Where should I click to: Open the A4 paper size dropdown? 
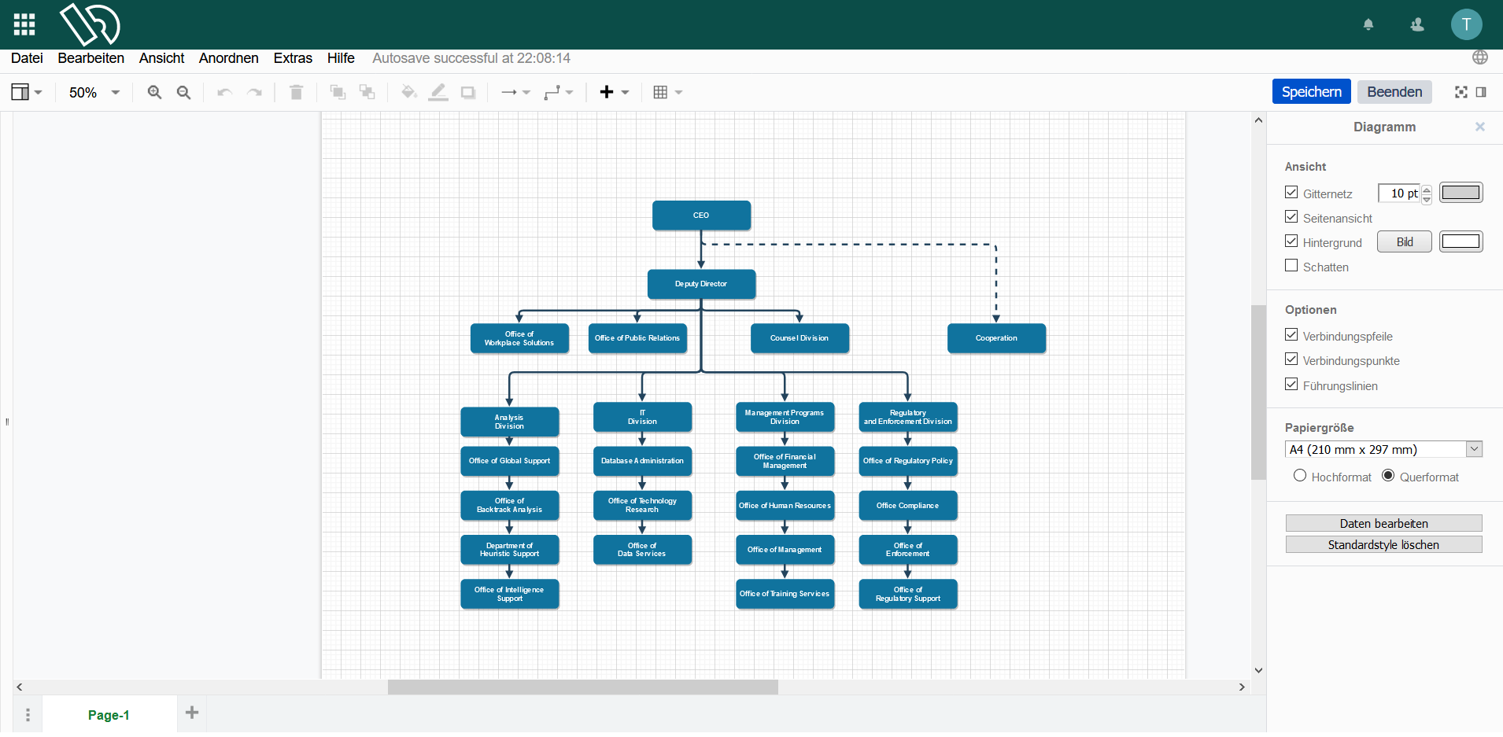(x=1384, y=449)
